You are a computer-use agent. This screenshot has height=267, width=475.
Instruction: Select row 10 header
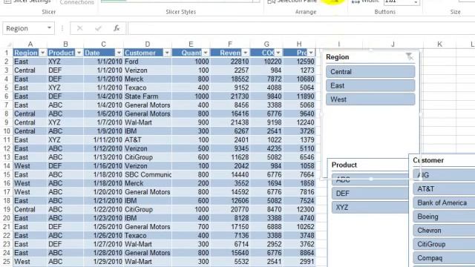7,131
